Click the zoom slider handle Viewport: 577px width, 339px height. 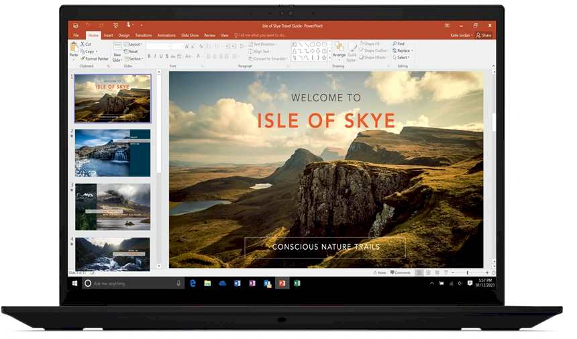[468, 273]
